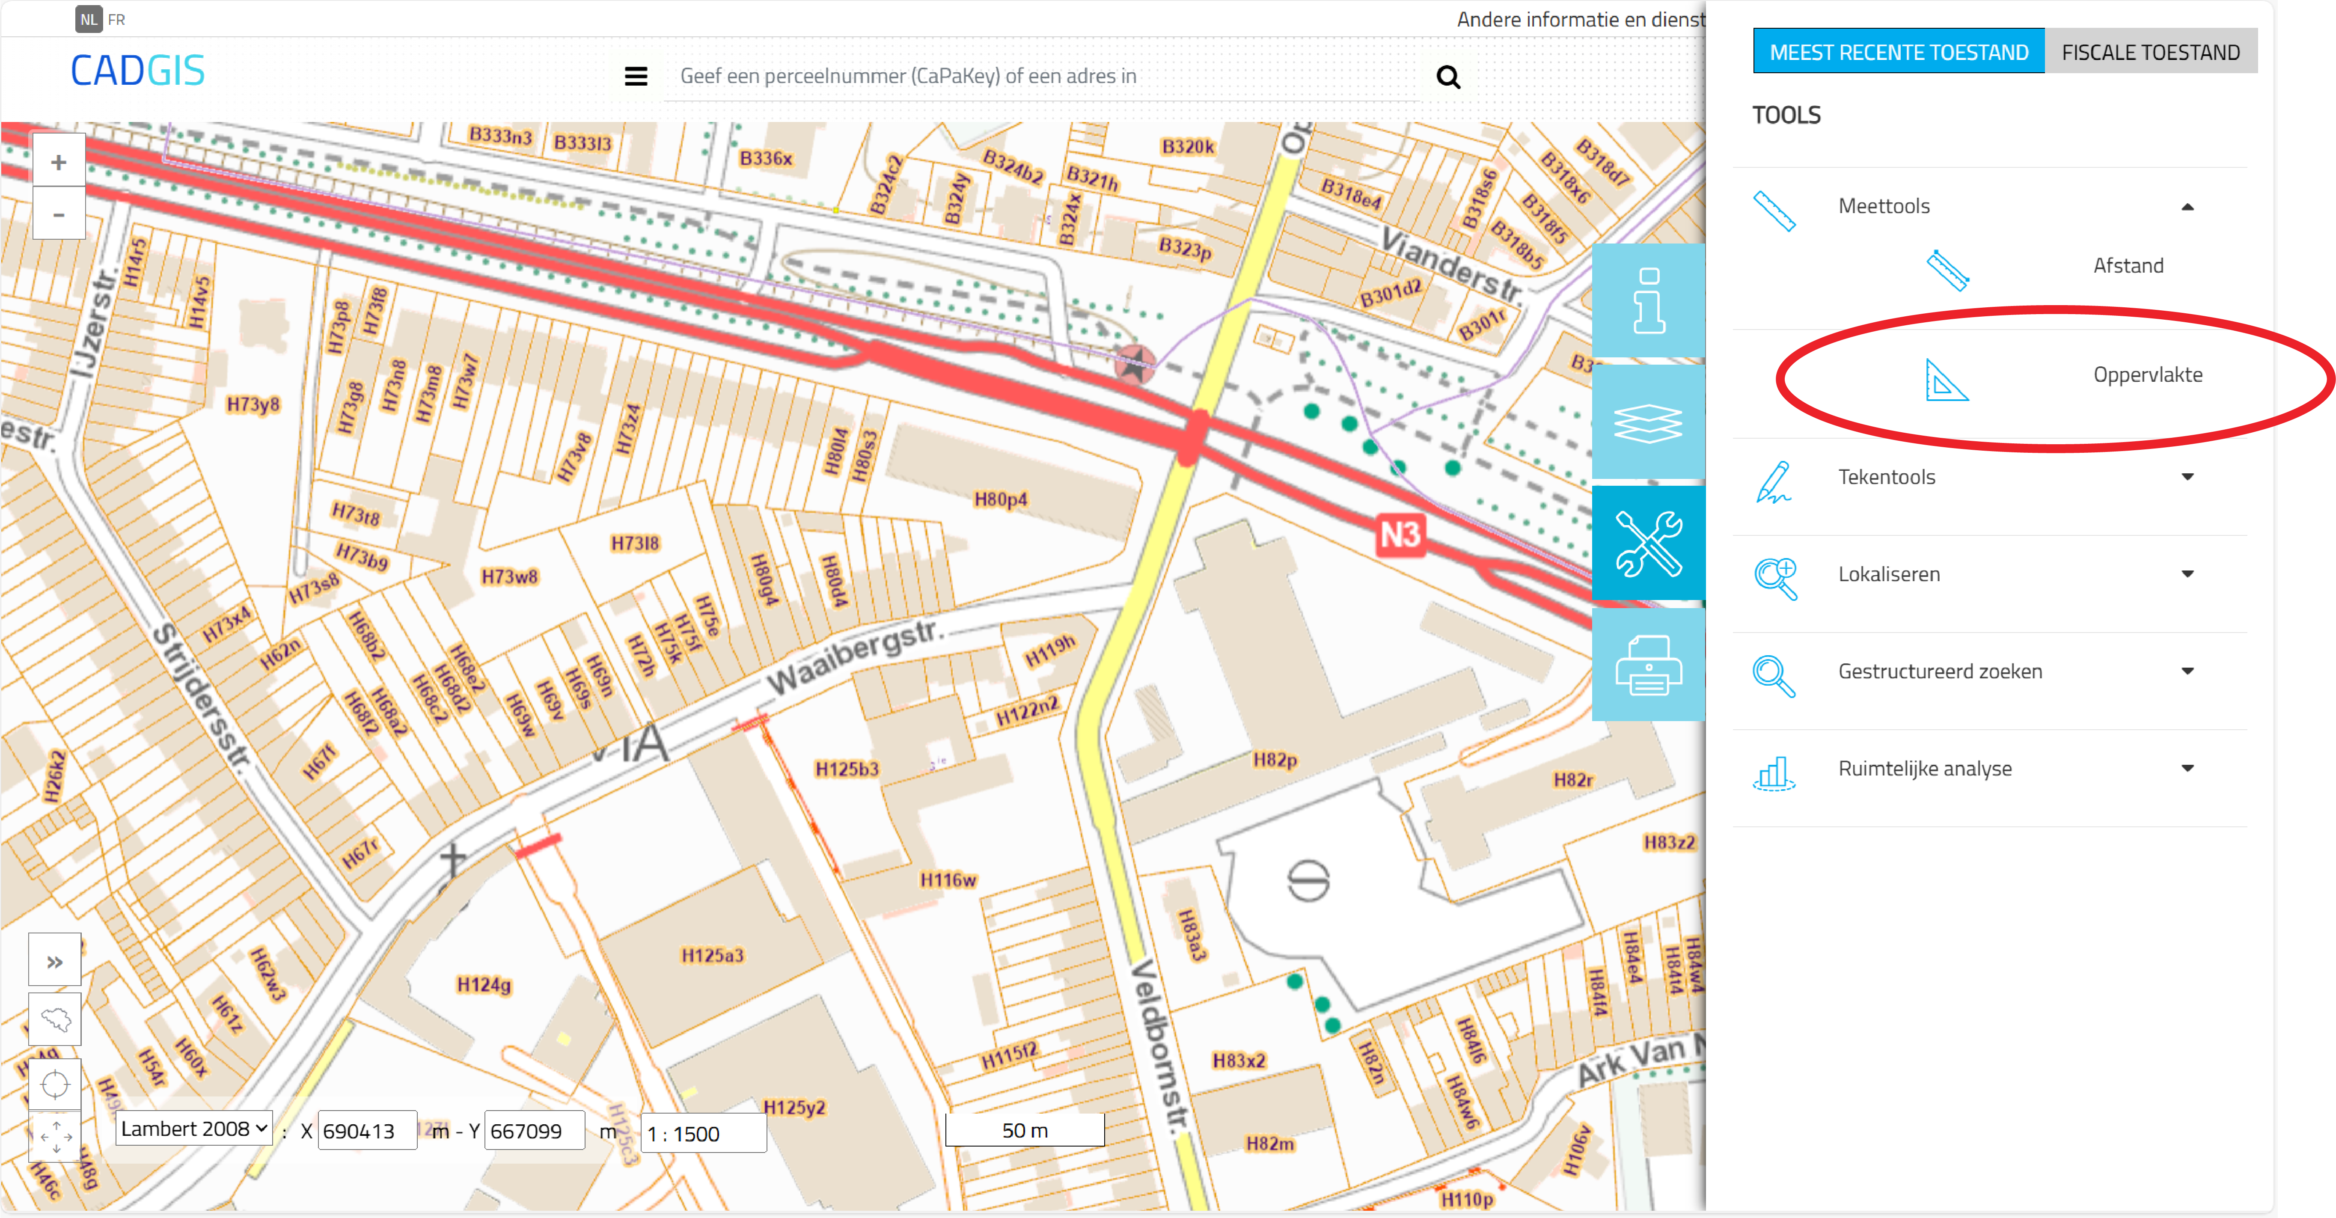Expand the bottom-left double chevron toolbar
Screen dimensions: 2336x1218
tap(54, 960)
